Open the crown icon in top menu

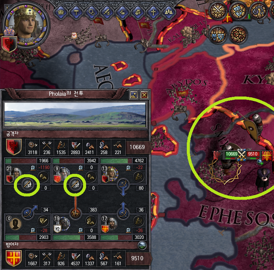tap(61, 12)
